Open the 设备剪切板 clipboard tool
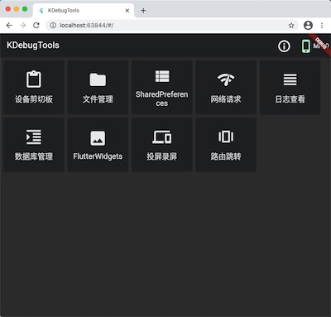The width and height of the screenshot is (331, 317). 34,87
